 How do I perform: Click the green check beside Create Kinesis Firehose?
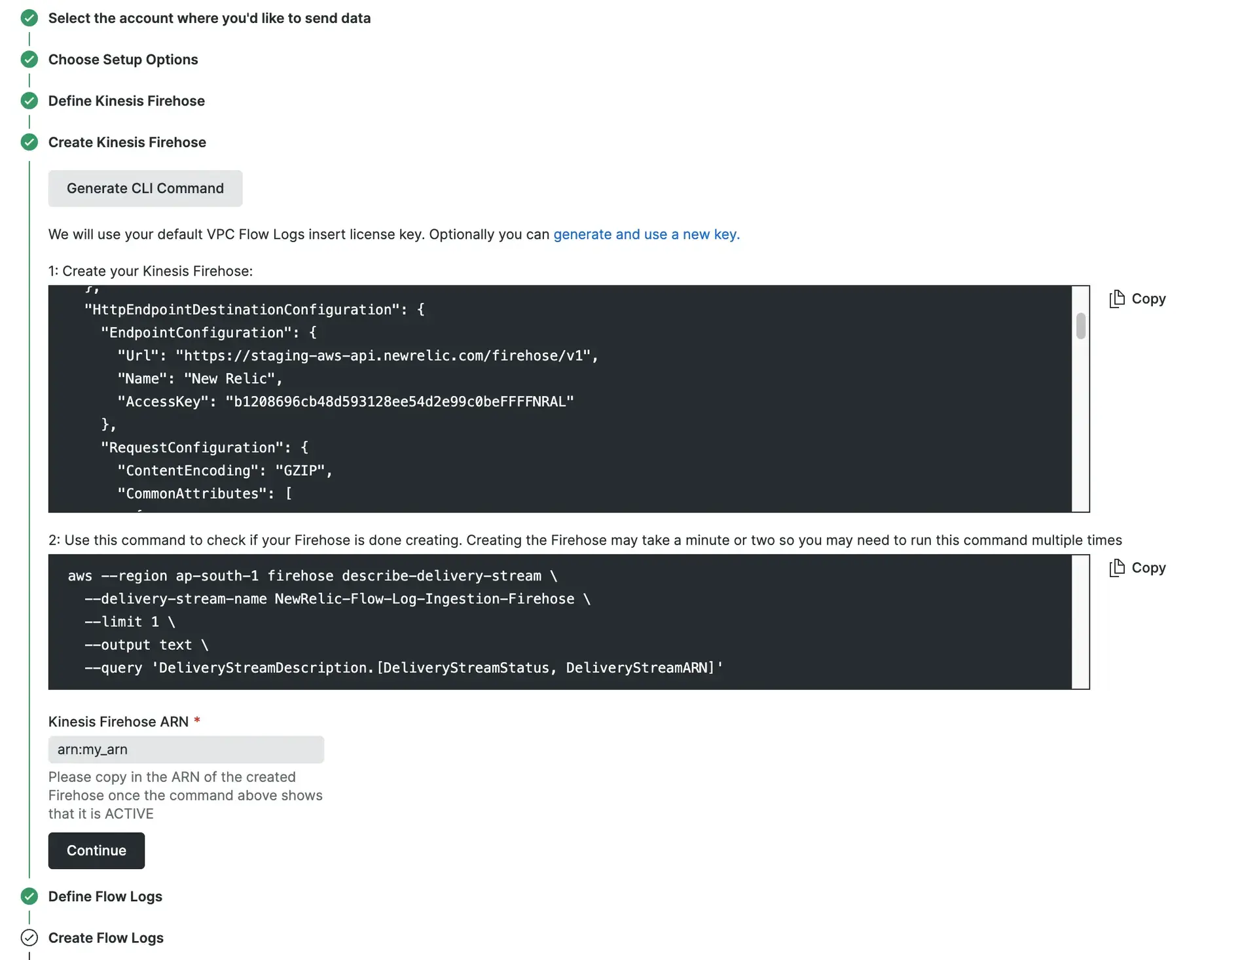[x=29, y=142]
